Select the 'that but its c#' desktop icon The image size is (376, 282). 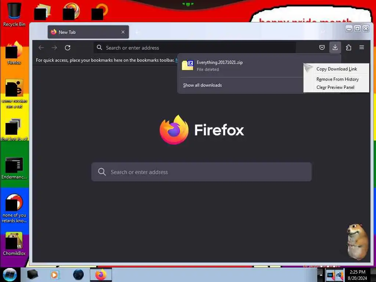[x=14, y=130]
